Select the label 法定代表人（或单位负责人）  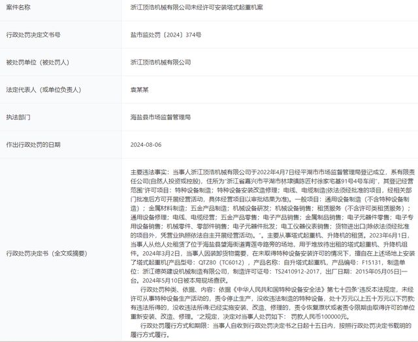pyautogui.click(x=44, y=90)
